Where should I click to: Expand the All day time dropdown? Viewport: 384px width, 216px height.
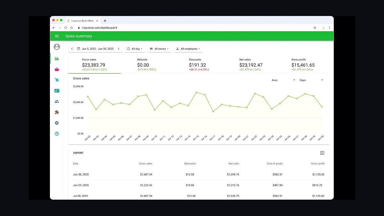[135, 49]
